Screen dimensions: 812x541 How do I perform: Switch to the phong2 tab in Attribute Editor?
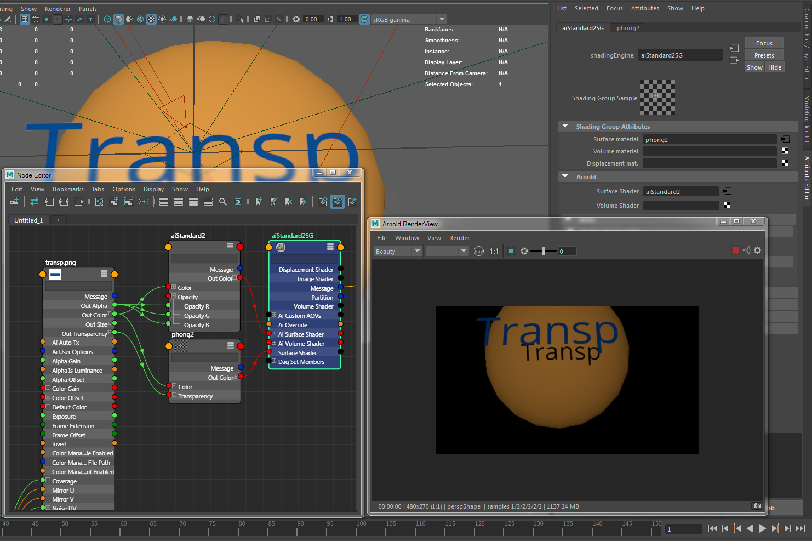click(x=627, y=27)
